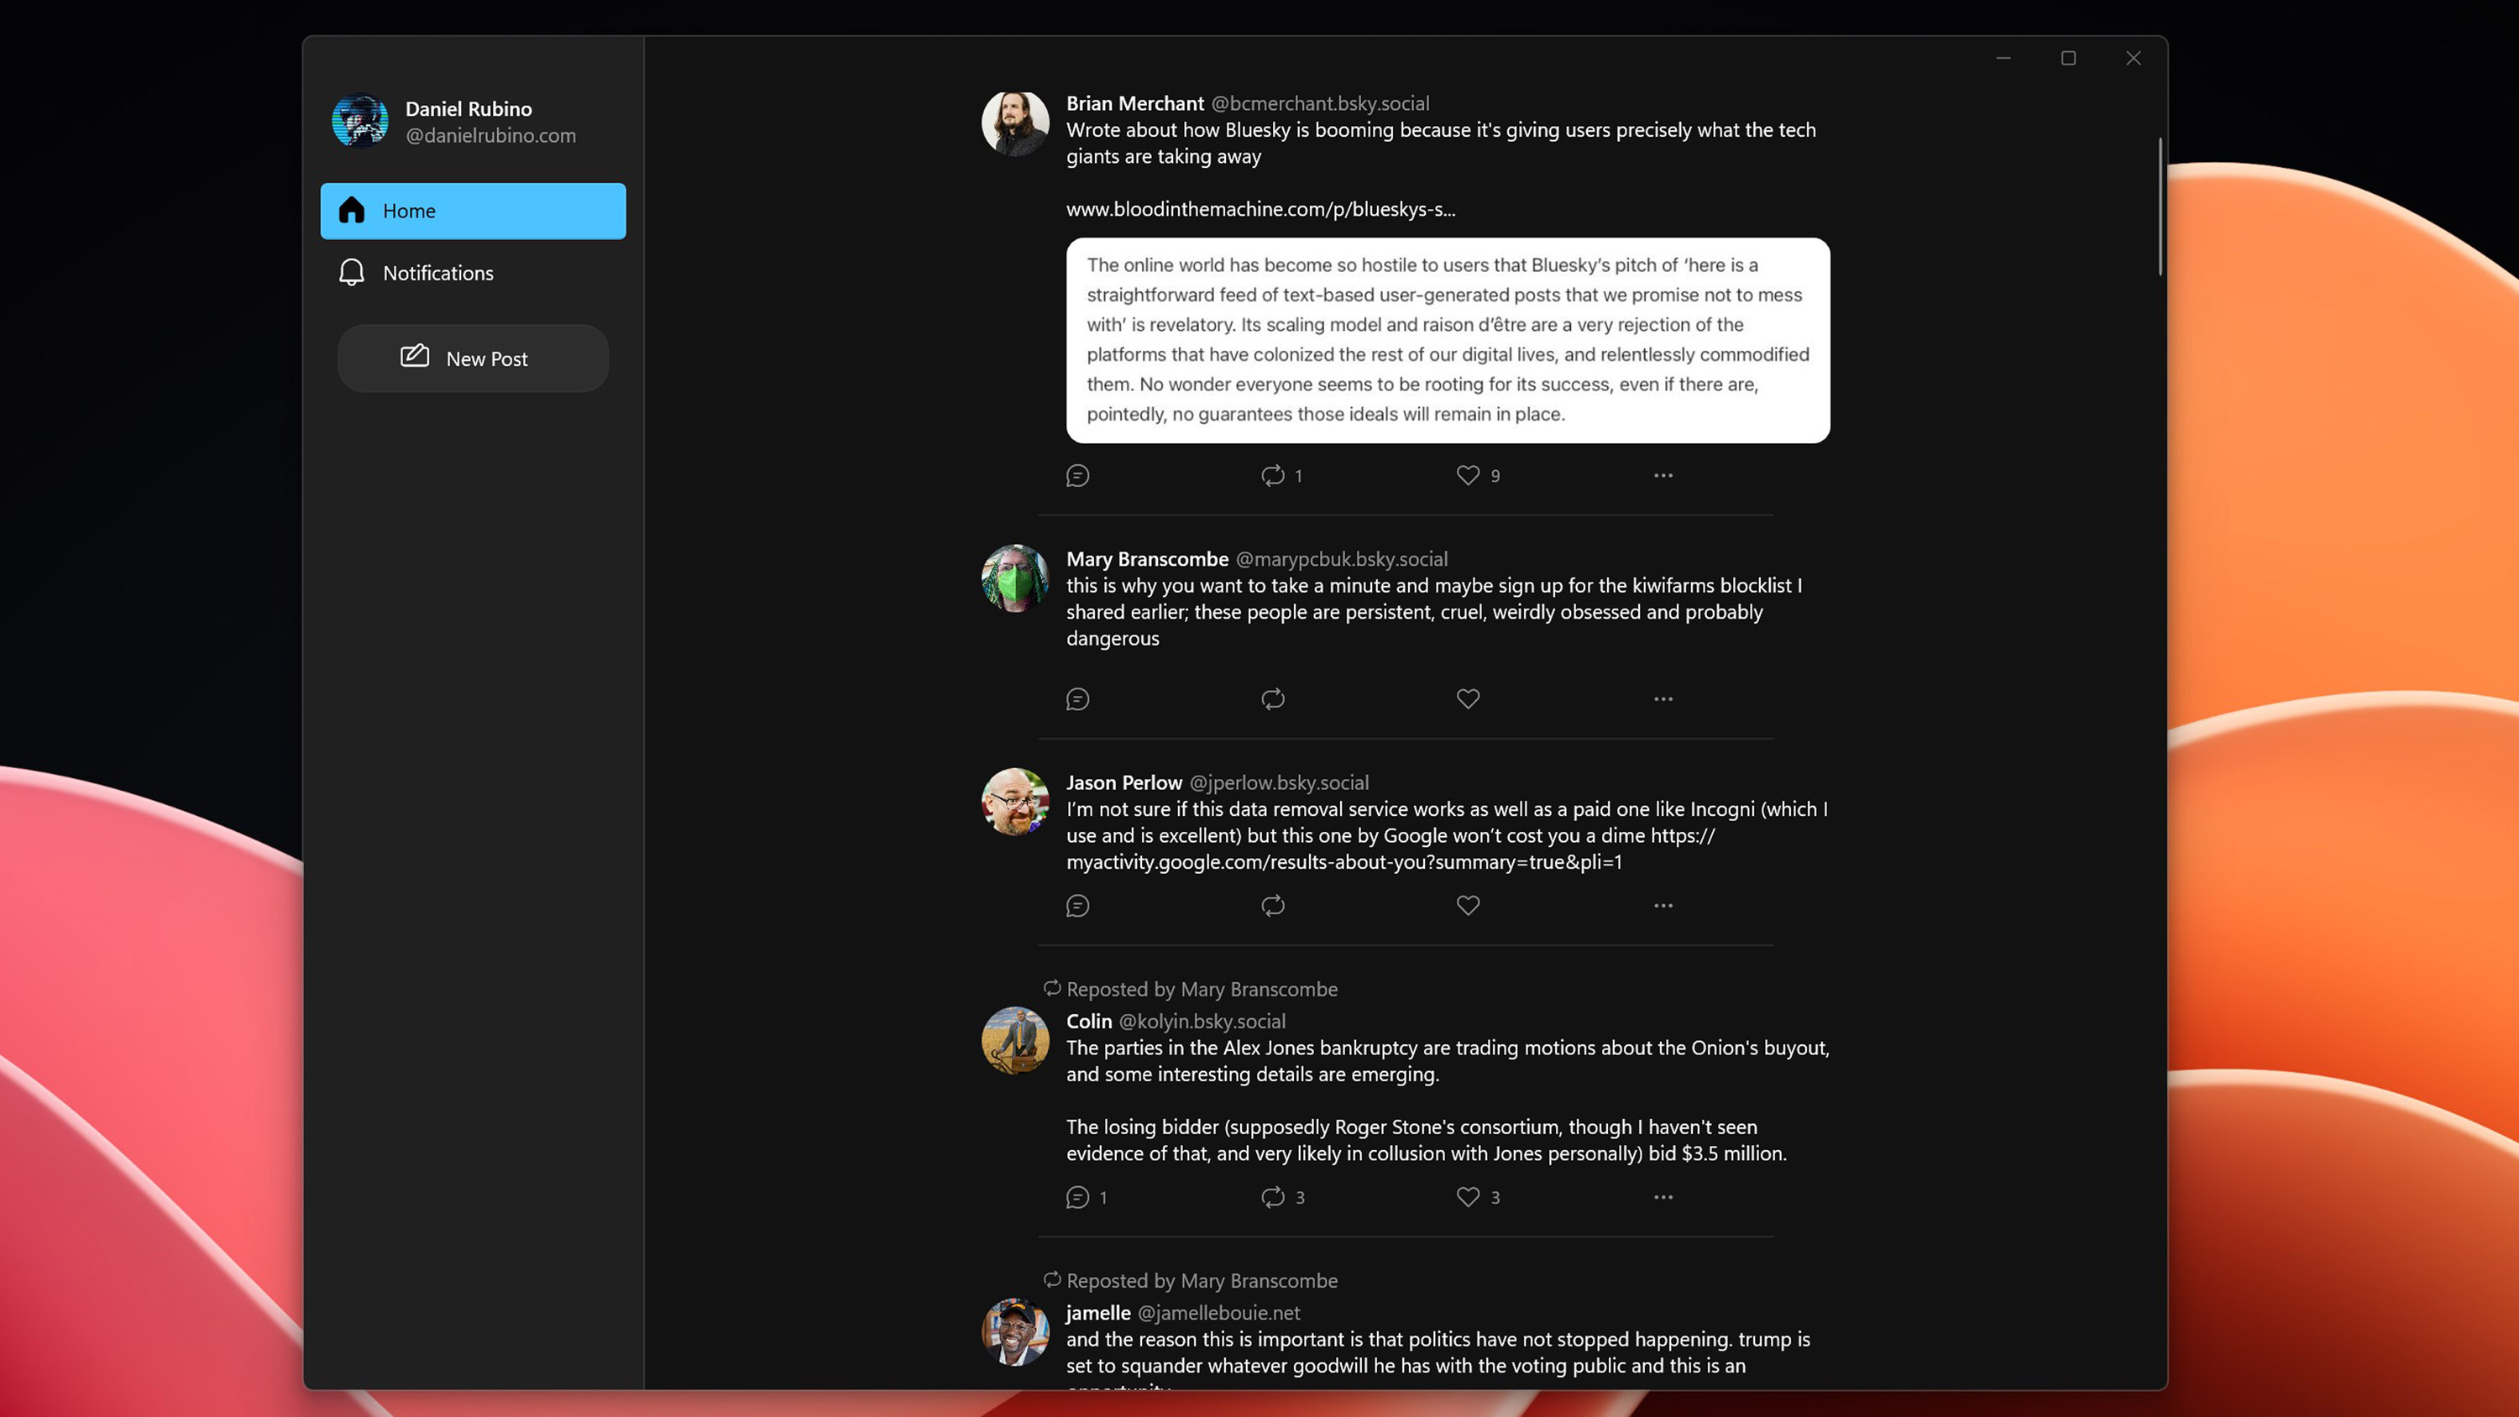The image size is (2519, 1417).
Task: Click the like heart icon on Mary Branscombe's post
Action: (x=1467, y=698)
